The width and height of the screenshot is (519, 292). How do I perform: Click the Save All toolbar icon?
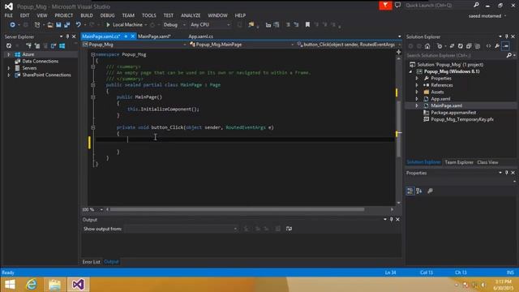coord(66,25)
